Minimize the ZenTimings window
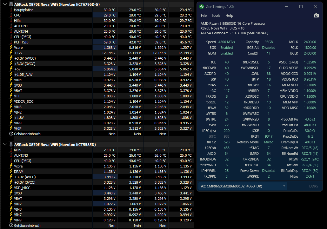 tap(286, 7)
